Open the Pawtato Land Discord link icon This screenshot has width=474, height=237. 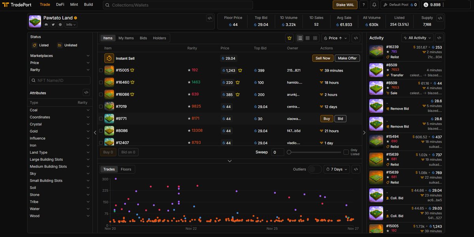tap(46, 24)
